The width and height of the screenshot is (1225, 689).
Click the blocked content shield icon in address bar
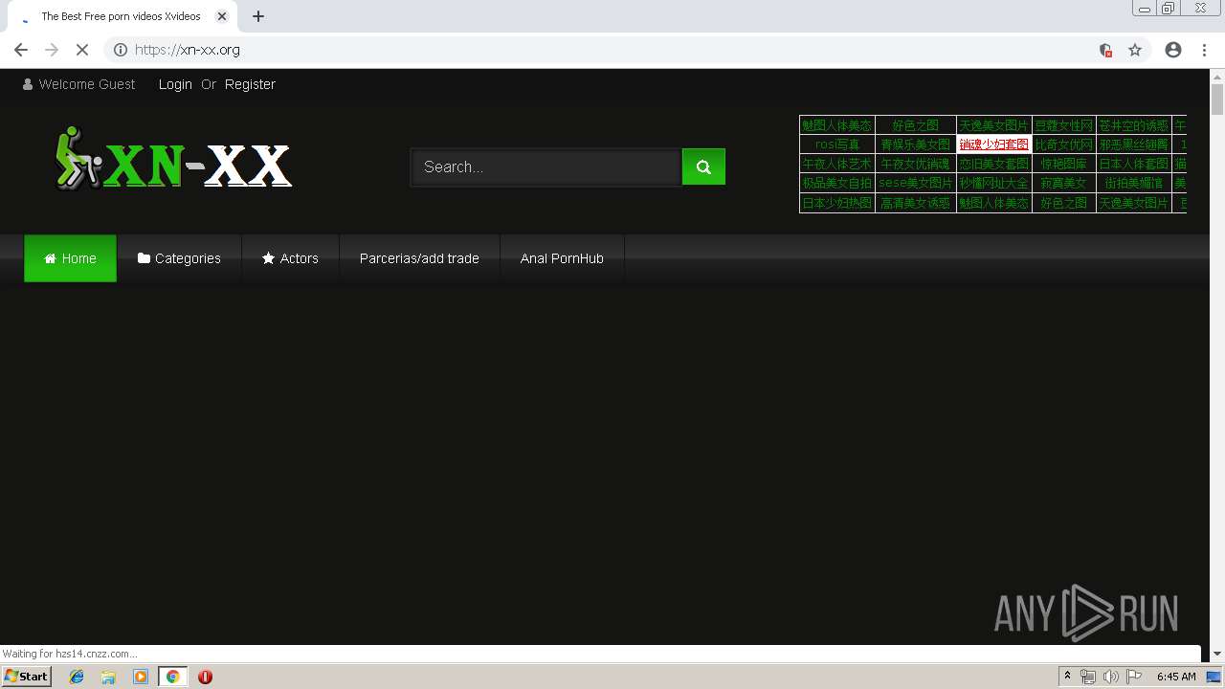point(1105,50)
